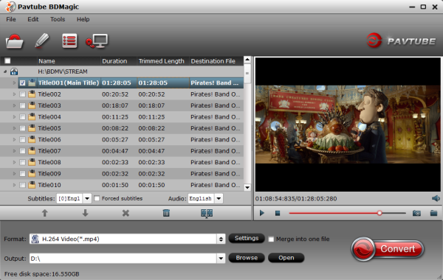Collapse the H:\BDMV\STREAM tree node

[x=5, y=71]
